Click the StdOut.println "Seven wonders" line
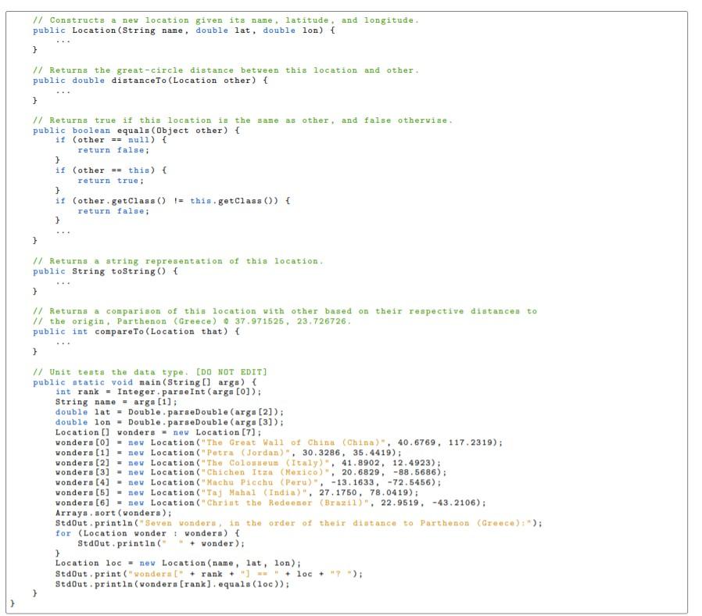The height and width of the screenshot is (616, 702). (x=299, y=523)
